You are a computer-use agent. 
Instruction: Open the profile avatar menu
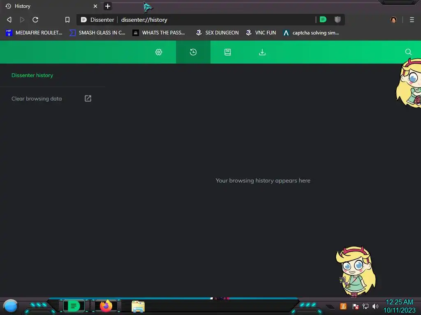pos(393,20)
